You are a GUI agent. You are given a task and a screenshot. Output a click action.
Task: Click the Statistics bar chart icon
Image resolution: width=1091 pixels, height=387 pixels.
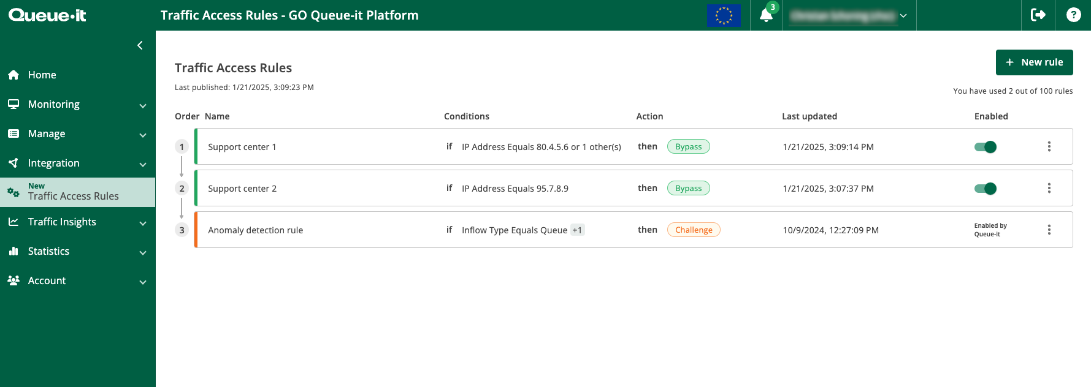pos(13,251)
